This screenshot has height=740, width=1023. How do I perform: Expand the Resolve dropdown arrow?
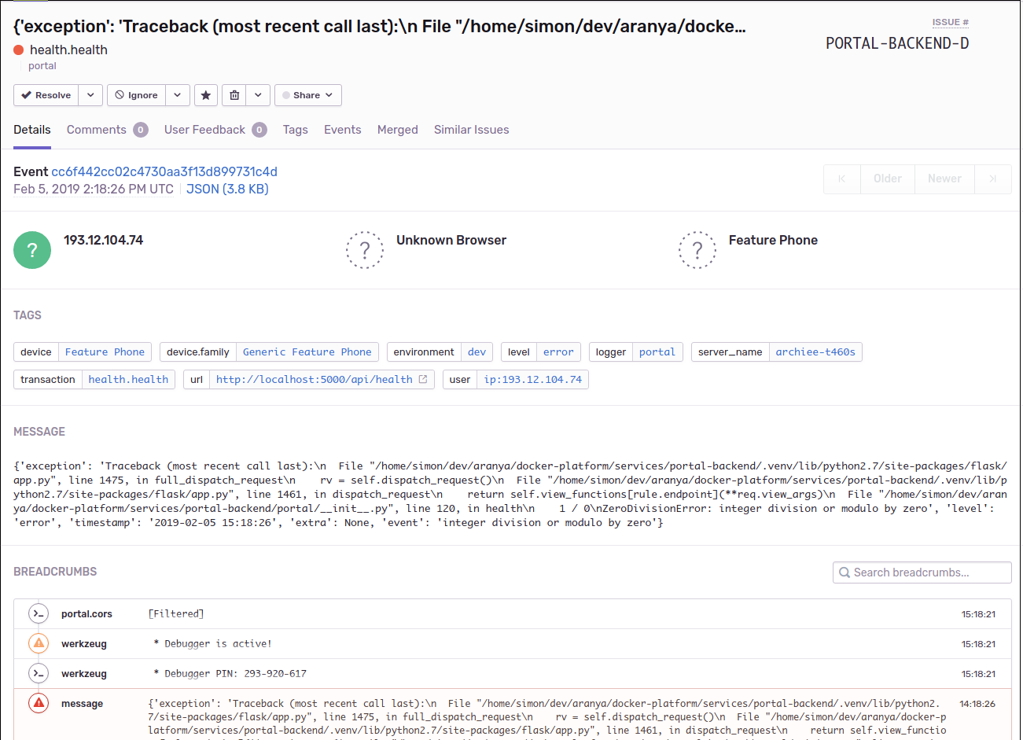point(90,94)
